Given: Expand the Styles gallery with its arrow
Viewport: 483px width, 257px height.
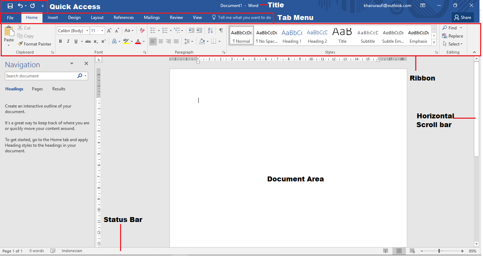Looking at the screenshot, I should click(x=434, y=42).
